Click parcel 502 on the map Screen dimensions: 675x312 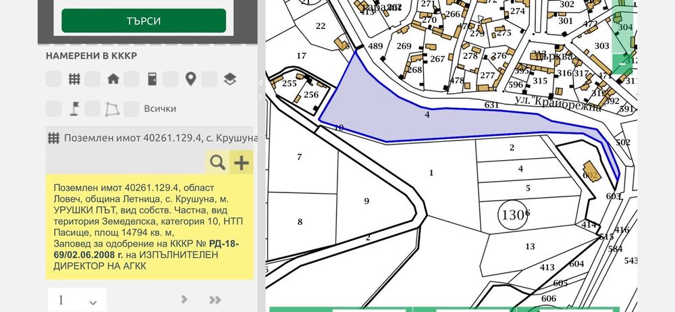[x=623, y=142]
